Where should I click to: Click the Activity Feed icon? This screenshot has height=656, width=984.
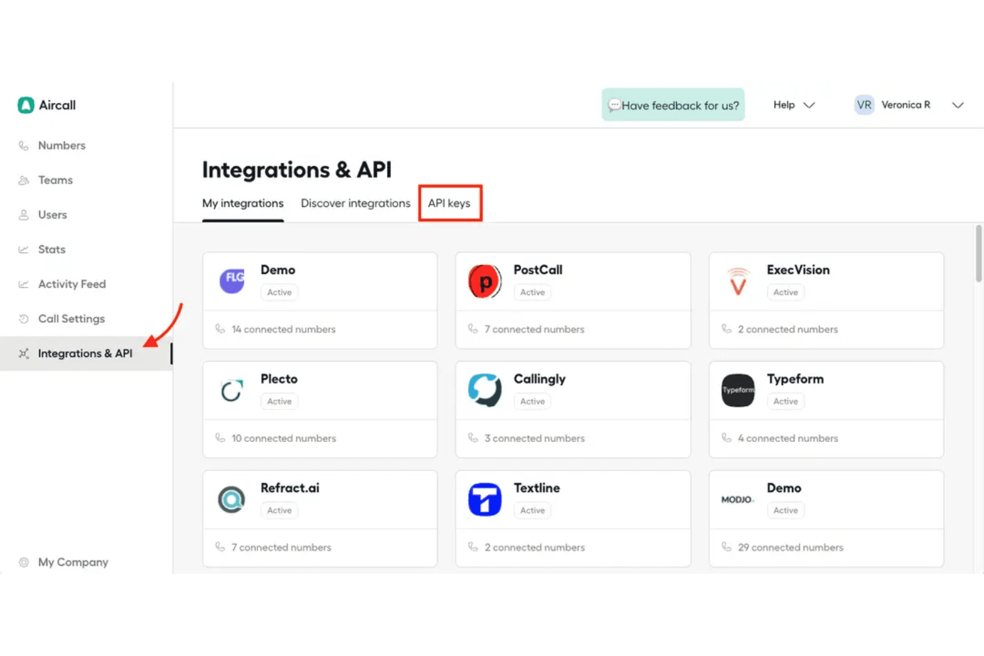24,284
